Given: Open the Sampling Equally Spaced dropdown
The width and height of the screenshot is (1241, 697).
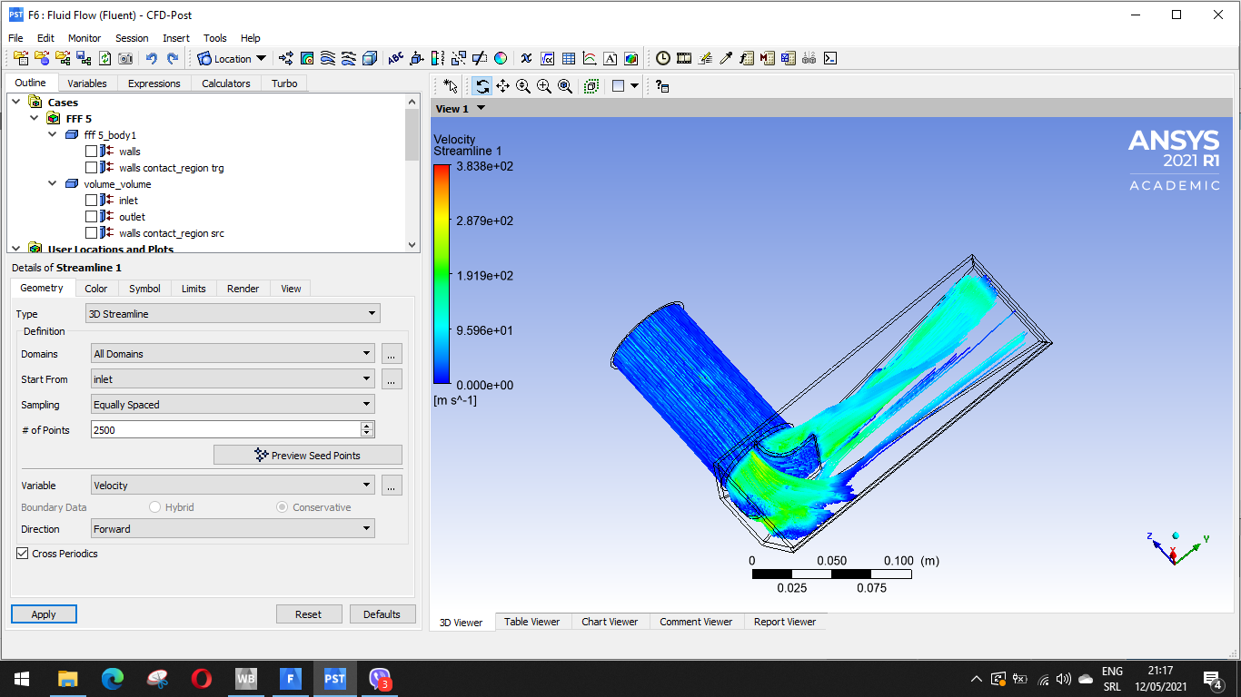Looking at the screenshot, I should 233,405.
